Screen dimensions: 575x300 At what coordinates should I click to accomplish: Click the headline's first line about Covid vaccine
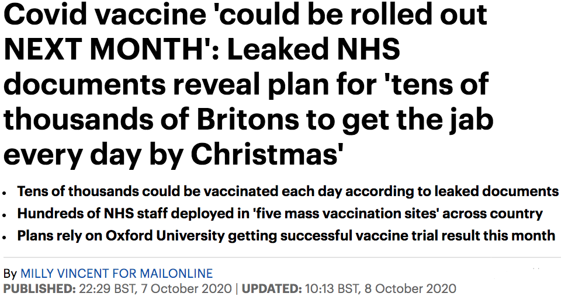pyautogui.click(x=245, y=14)
